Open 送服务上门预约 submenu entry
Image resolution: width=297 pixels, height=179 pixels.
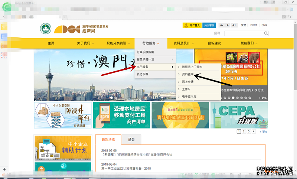coord(198,67)
